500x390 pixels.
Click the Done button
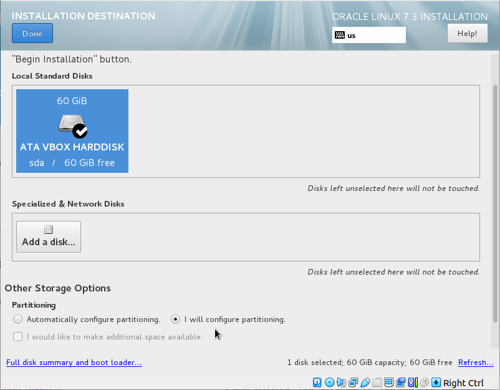pyautogui.click(x=32, y=33)
